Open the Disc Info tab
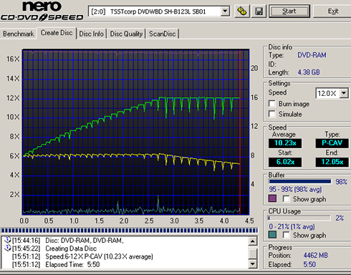351x275 pixels. click(x=91, y=34)
